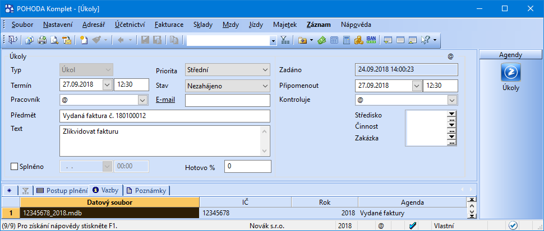This screenshot has height=231, width=544.
Task: Open the second calculator toolbar icon
Action: click(346, 40)
